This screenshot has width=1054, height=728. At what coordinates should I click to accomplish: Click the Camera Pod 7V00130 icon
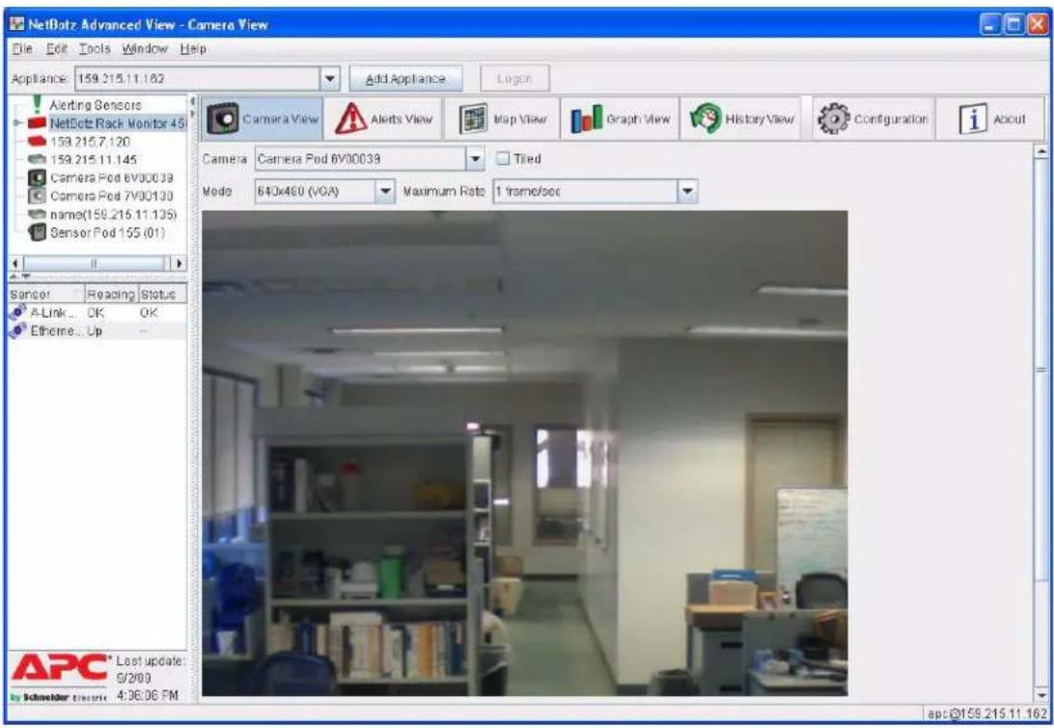(37, 196)
